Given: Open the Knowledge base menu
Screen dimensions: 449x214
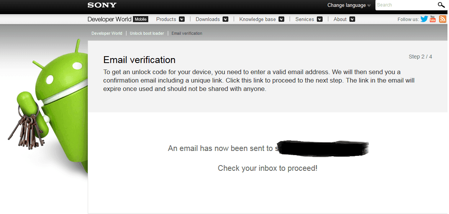Looking at the screenshot, I should coord(257,19).
